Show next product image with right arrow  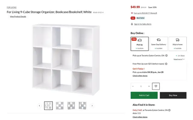click(92, 106)
